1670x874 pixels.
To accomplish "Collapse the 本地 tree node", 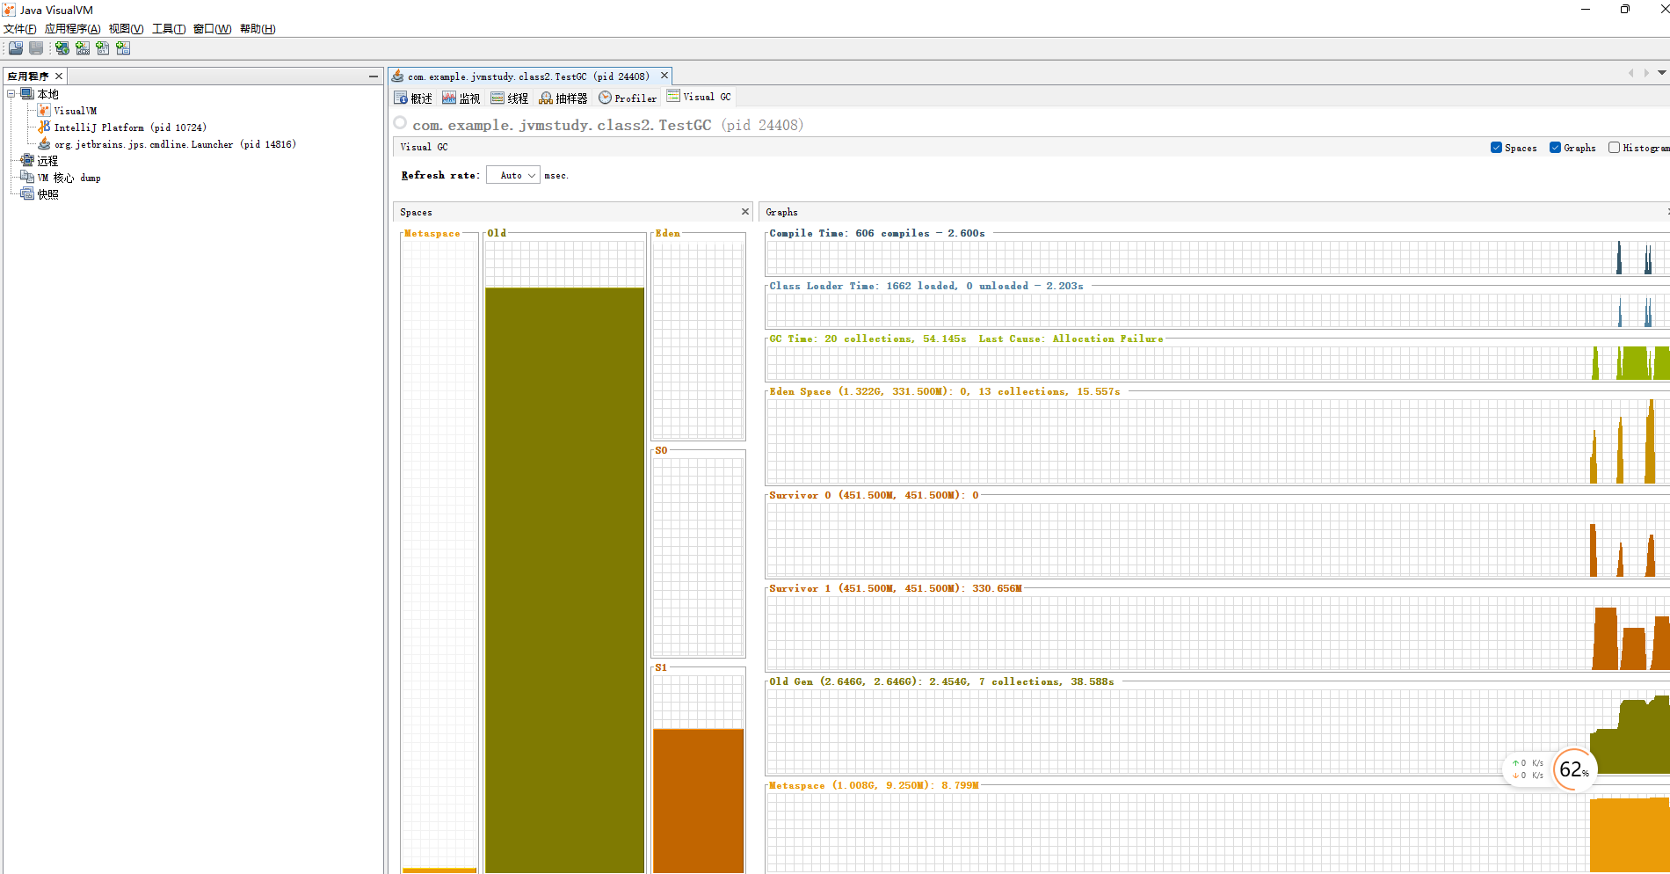I will 11,94.
